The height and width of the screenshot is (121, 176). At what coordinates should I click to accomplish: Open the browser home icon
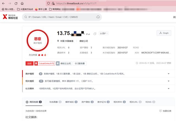(x=22, y=4)
